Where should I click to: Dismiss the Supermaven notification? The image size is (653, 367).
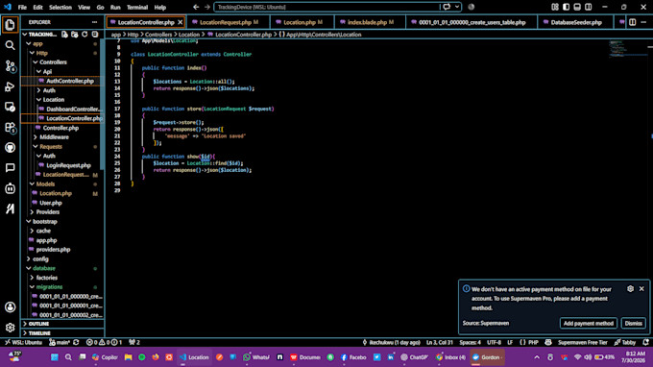click(634, 323)
